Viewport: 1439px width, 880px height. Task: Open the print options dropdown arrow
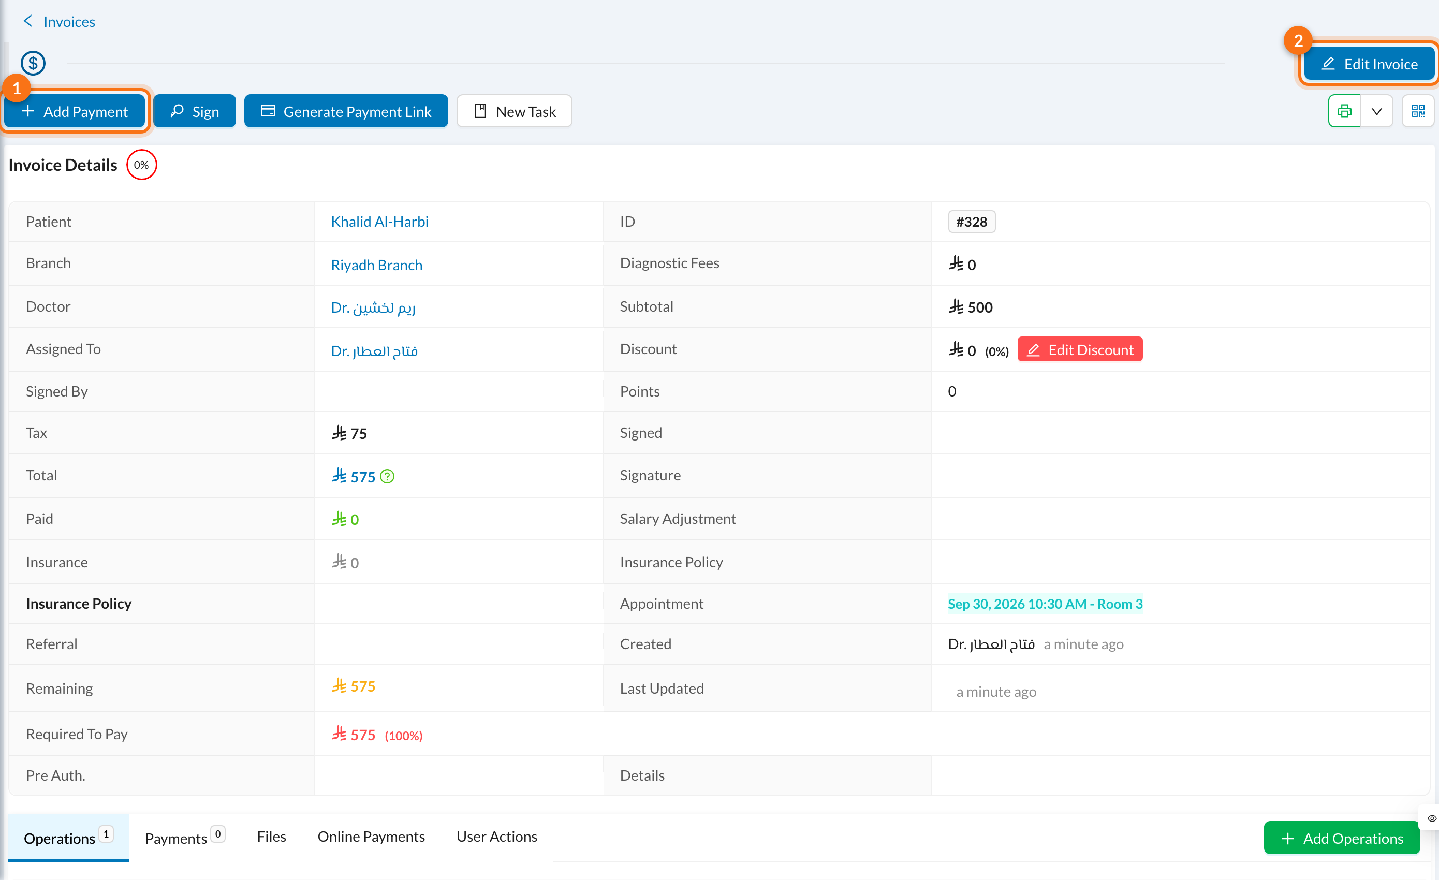(x=1376, y=111)
